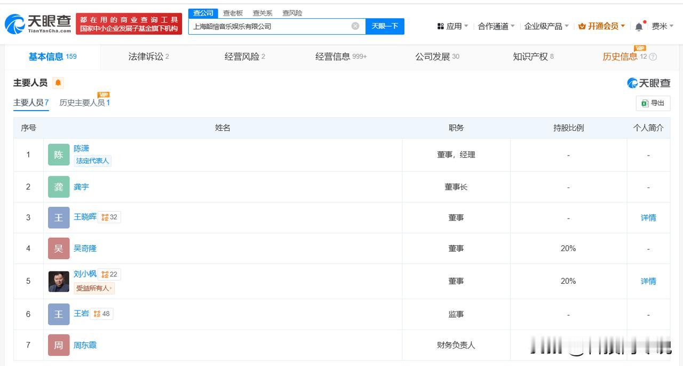
Task: Click the 天眼一下 search button
Action: point(385,26)
